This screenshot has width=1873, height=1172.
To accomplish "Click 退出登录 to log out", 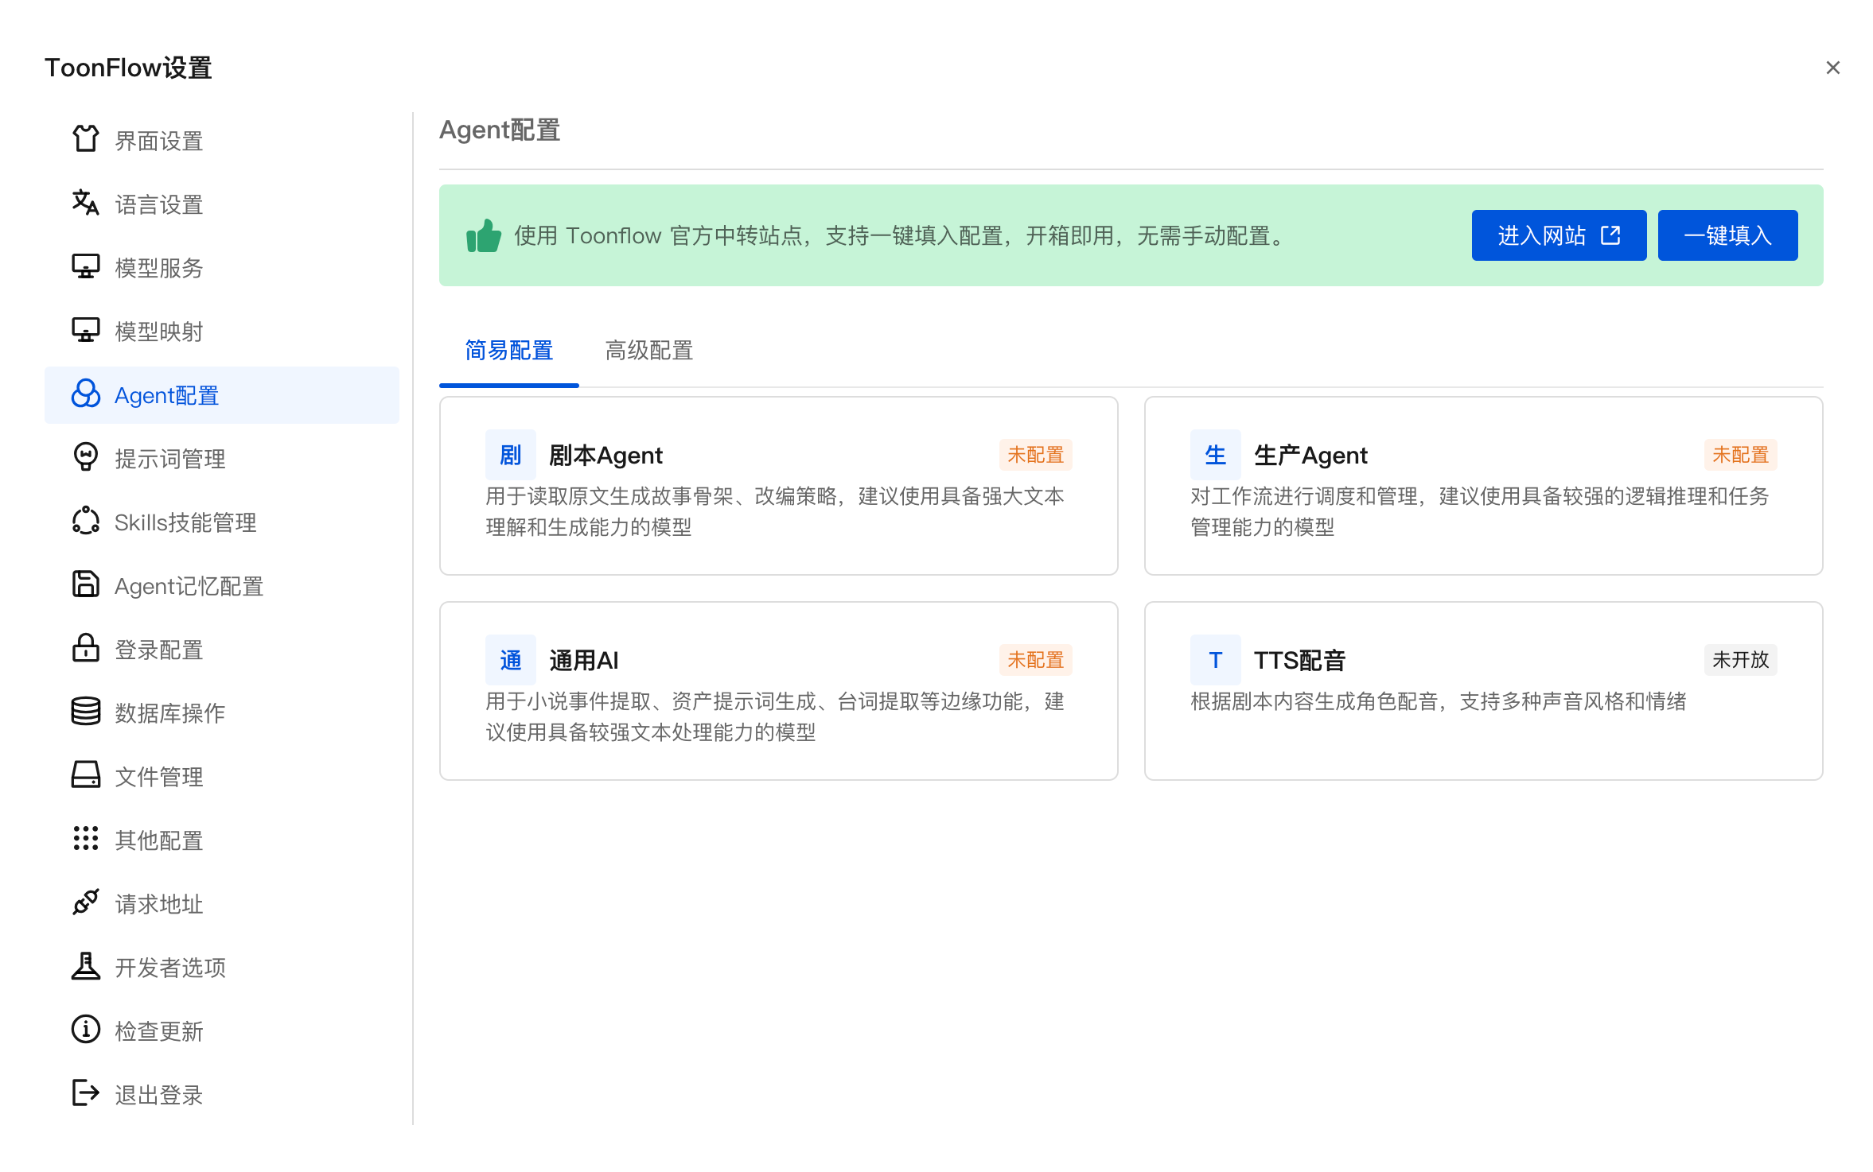I will pyautogui.click(x=222, y=1095).
